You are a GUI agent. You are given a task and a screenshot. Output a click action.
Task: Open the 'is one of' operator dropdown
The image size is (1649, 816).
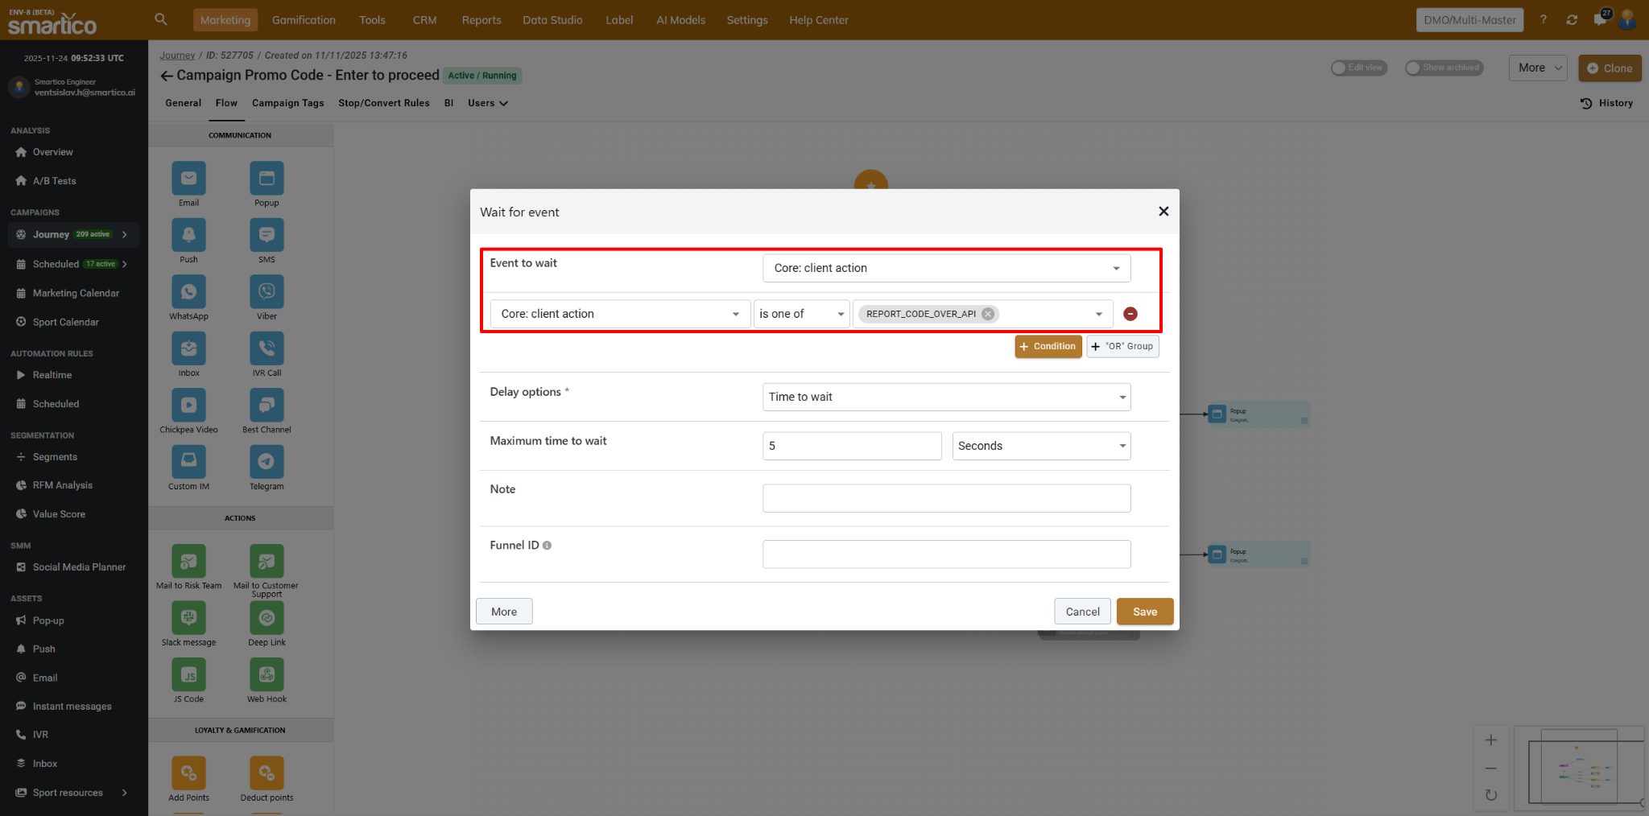click(801, 314)
